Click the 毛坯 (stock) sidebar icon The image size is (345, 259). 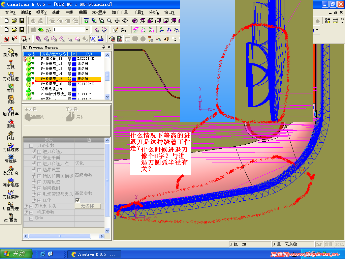pyautogui.click(x=10, y=100)
